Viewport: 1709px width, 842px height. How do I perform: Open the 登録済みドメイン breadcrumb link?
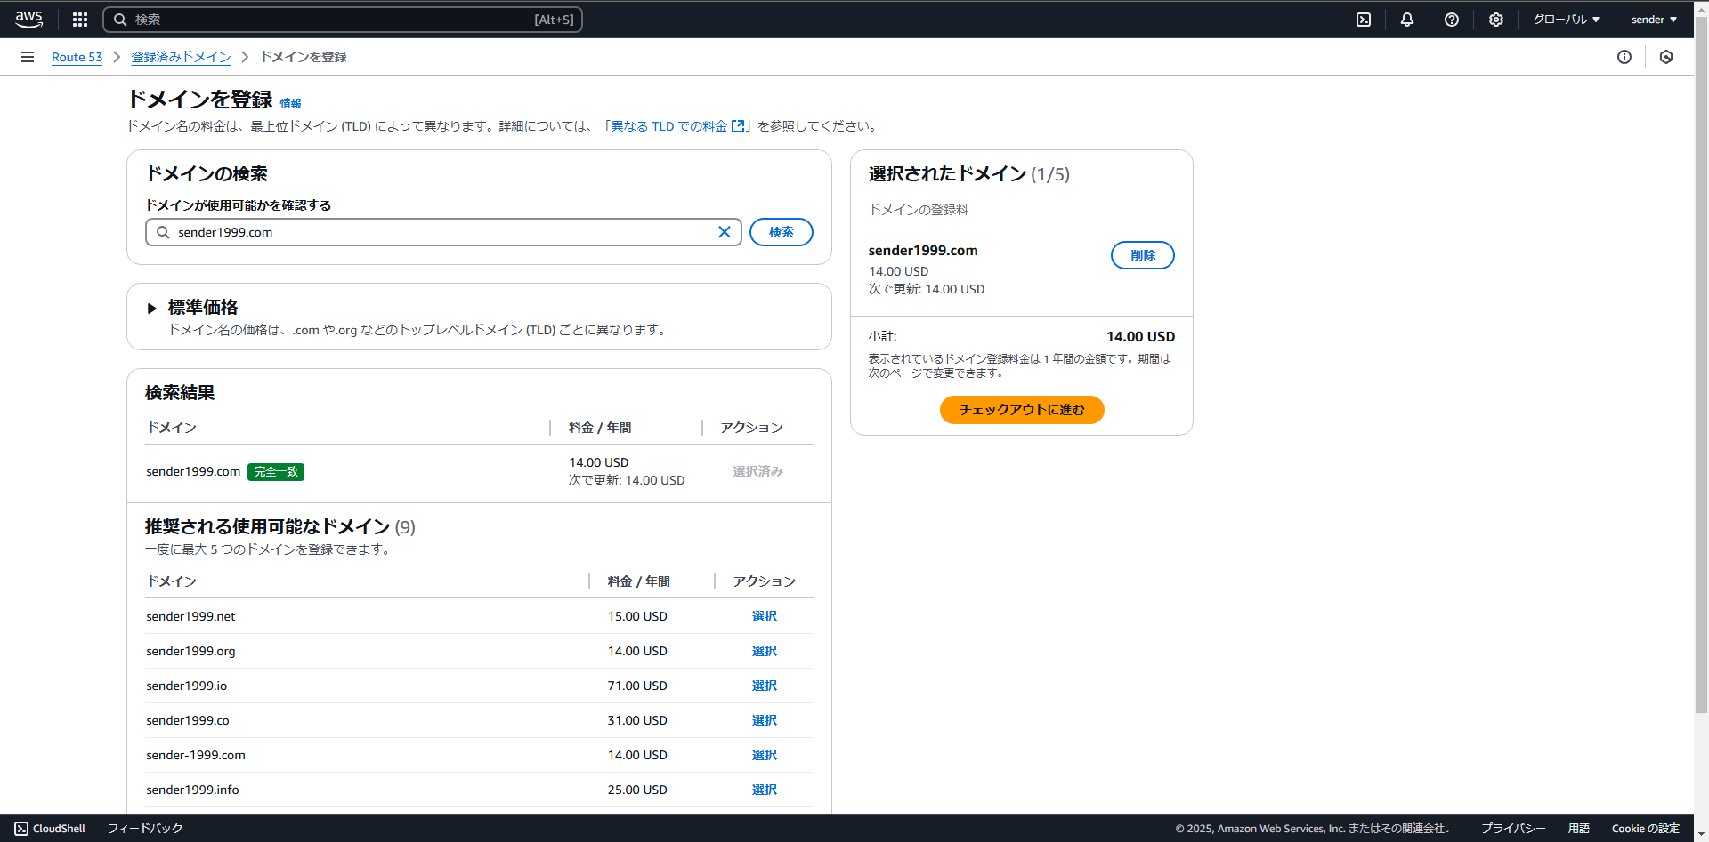(x=181, y=56)
